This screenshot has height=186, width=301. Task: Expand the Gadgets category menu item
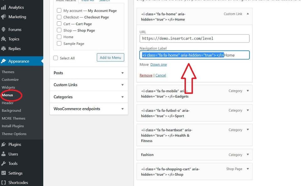(248, 91)
